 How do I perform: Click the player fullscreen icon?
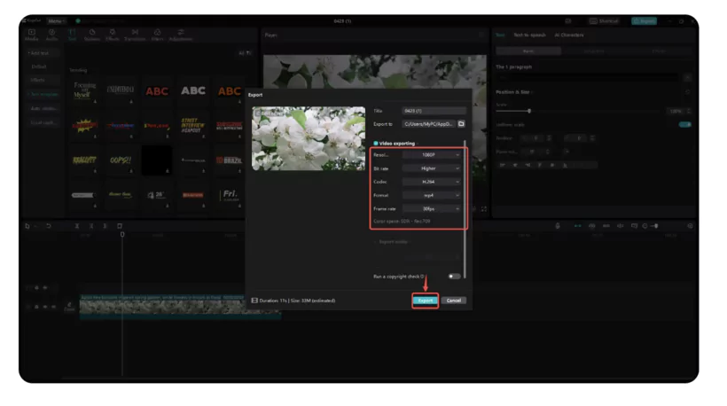tap(483, 209)
